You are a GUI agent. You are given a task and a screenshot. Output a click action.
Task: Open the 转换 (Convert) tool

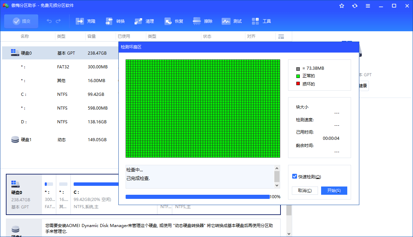pos(109,21)
